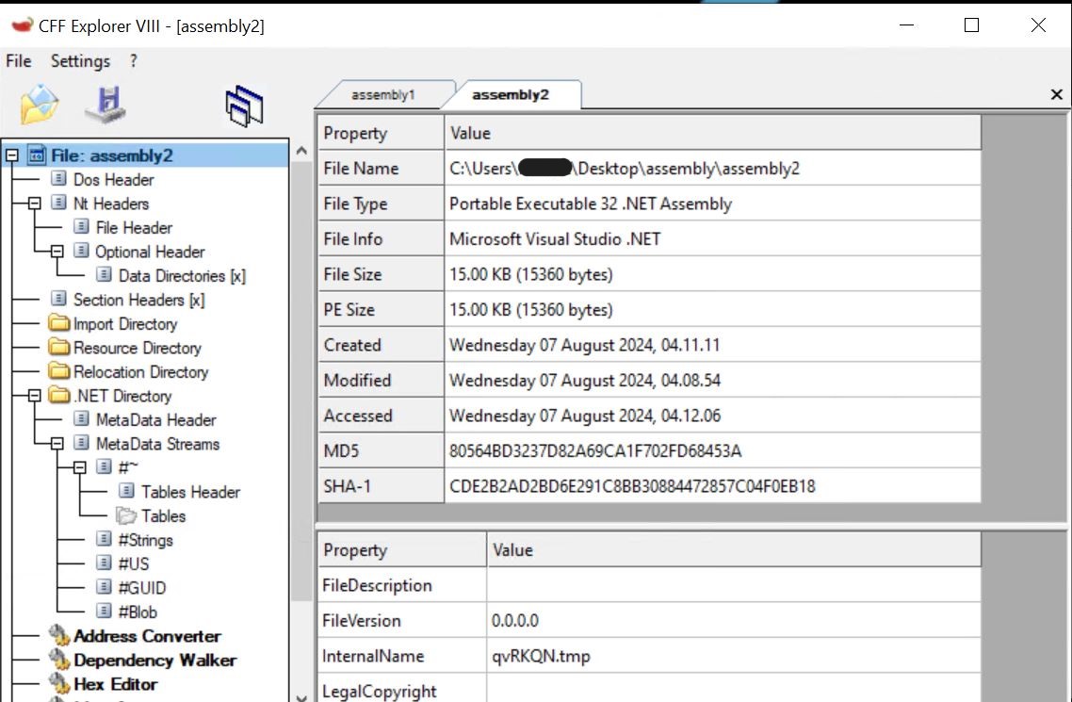Click the Open File folder toolbar icon

(40, 104)
